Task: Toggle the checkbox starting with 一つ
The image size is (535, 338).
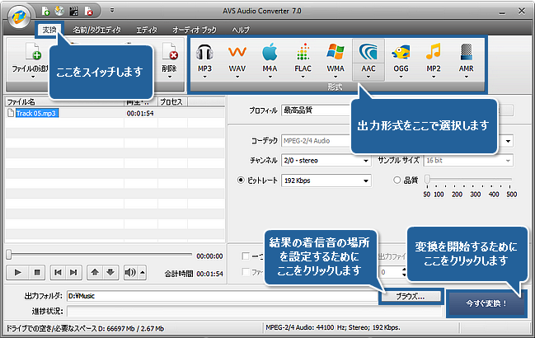Action: 246,256
